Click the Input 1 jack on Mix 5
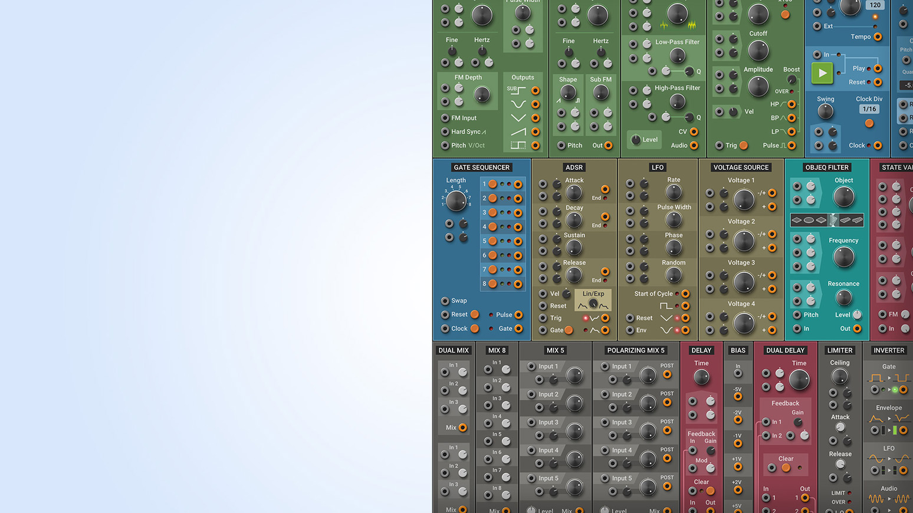913x513 pixels. tap(531, 366)
